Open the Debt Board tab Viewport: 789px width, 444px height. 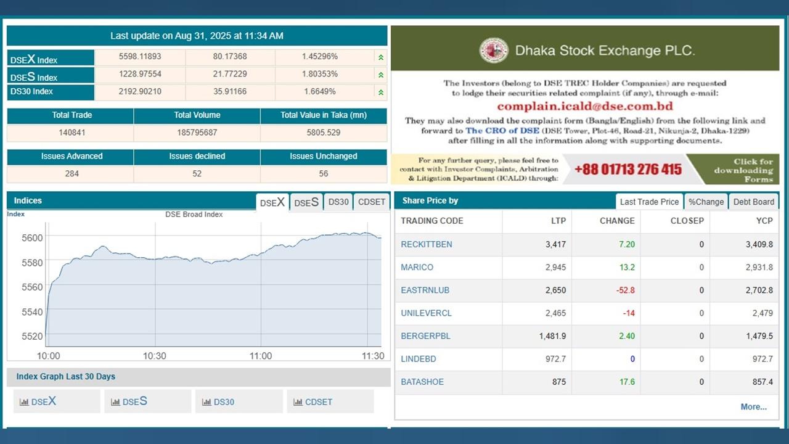(x=753, y=202)
